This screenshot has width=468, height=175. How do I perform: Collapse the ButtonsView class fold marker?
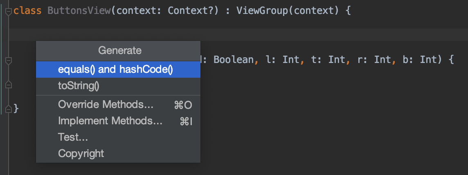tap(9, 11)
